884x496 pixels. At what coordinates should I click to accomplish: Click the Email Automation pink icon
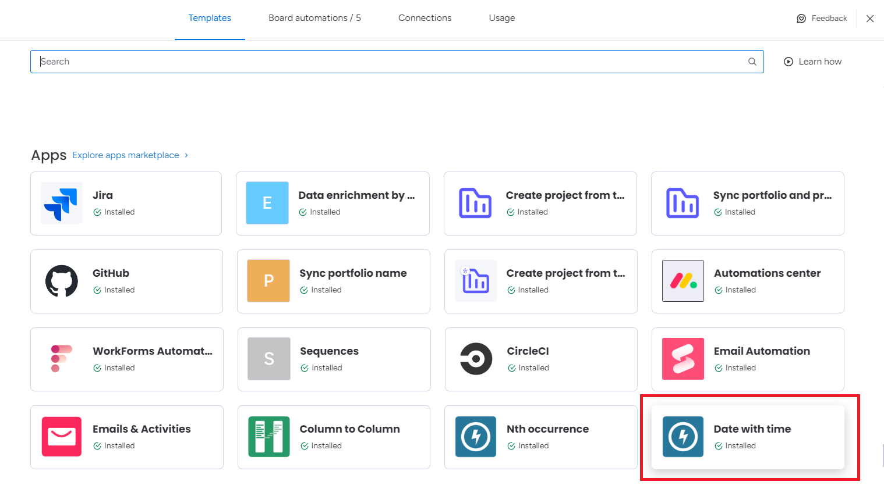pyautogui.click(x=683, y=359)
